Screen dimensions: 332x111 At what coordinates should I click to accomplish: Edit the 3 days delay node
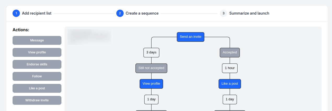click(x=151, y=52)
